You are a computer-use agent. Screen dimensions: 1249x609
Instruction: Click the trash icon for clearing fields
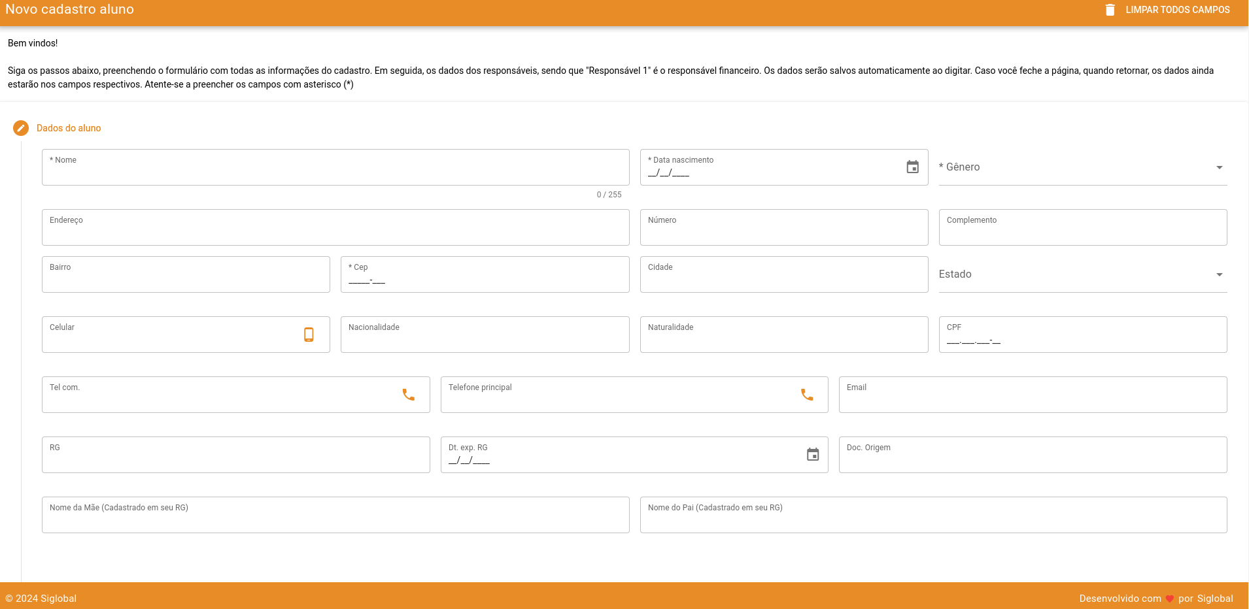(x=1110, y=10)
